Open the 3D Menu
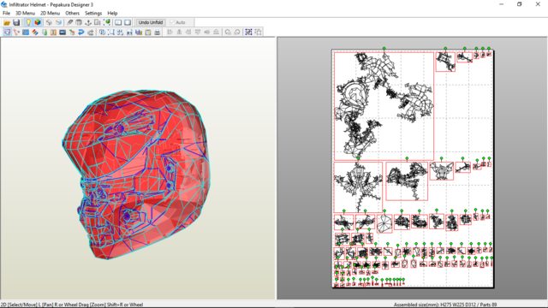The height and width of the screenshot is (308, 548). [x=25, y=14]
